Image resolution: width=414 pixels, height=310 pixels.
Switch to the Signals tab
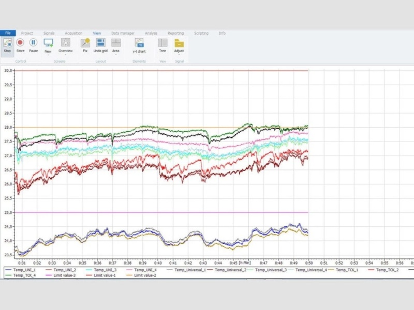point(49,33)
